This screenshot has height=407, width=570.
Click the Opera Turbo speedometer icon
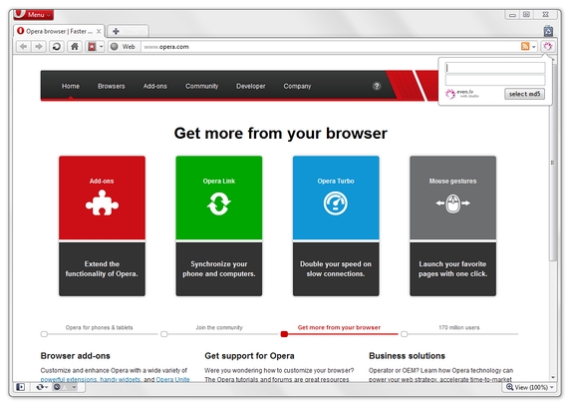click(x=336, y=203)
